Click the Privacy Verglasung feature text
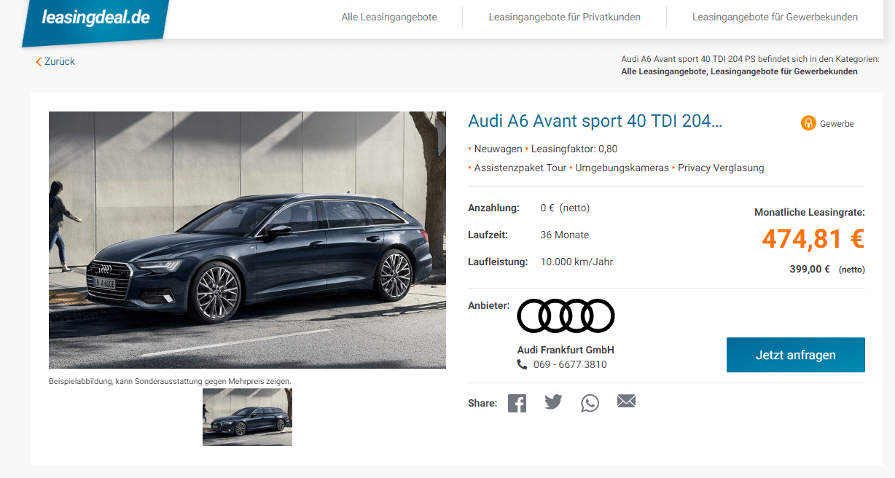 pyautogui.click(x=721, y=168)
